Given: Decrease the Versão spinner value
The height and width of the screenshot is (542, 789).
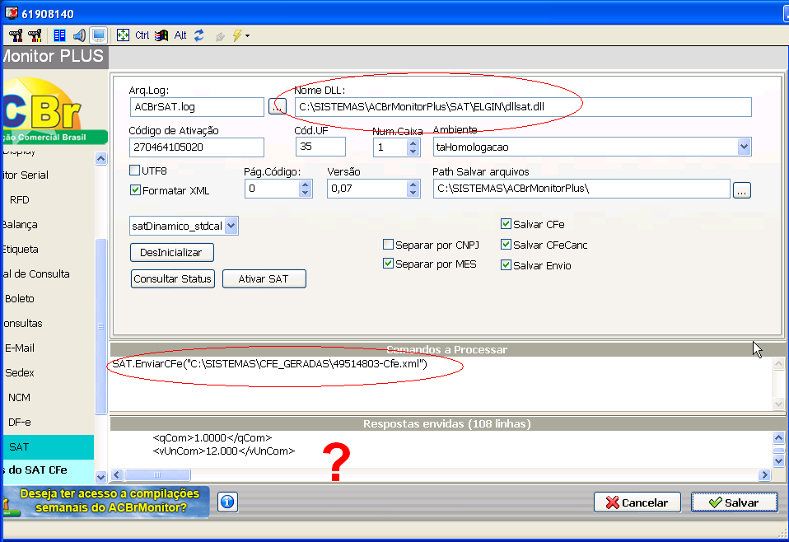Looking at the screenshot, I should tap(413, 192).
